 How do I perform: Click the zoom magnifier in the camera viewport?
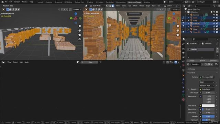(x=178, y=26)
